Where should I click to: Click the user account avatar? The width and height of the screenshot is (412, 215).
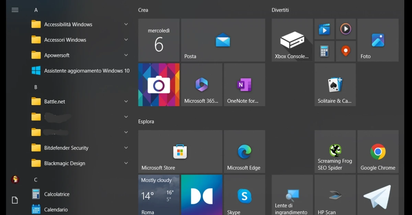(15, 179)
